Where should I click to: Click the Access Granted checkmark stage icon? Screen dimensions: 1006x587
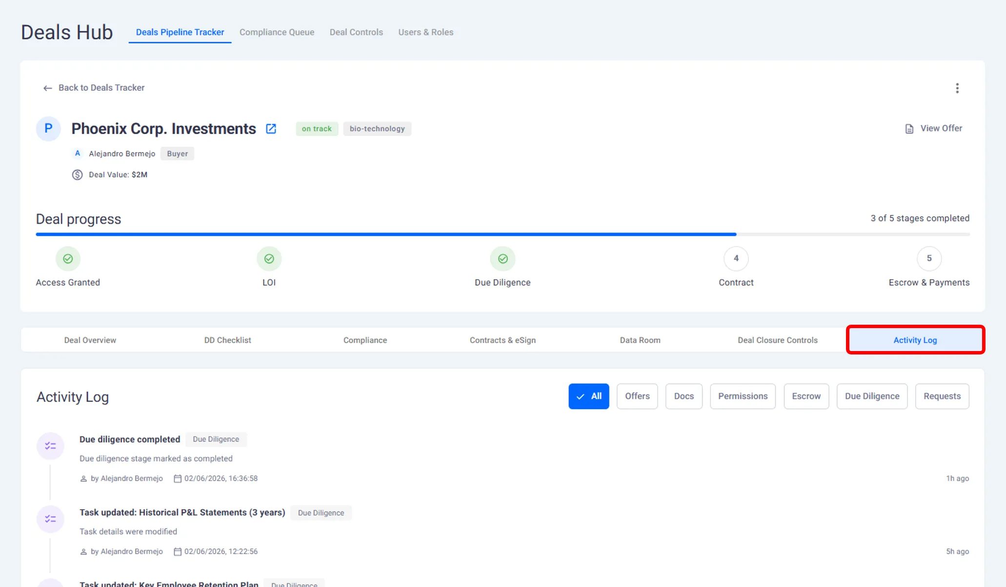click(x=68, y=259)
